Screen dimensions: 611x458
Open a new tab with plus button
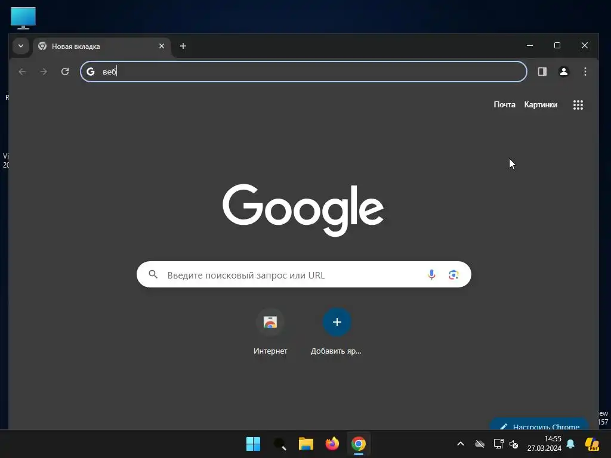[x=183, y=47]
